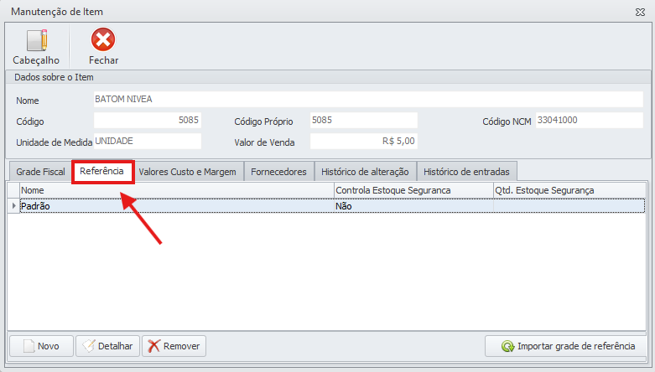Open the Valores Custo e Margem tab

[x=188, y=172]
